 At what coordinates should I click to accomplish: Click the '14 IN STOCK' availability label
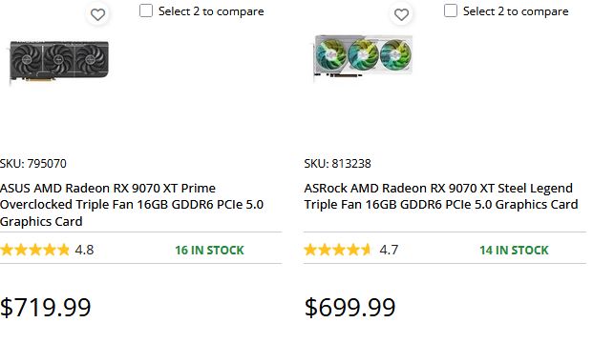click(514, 251)
